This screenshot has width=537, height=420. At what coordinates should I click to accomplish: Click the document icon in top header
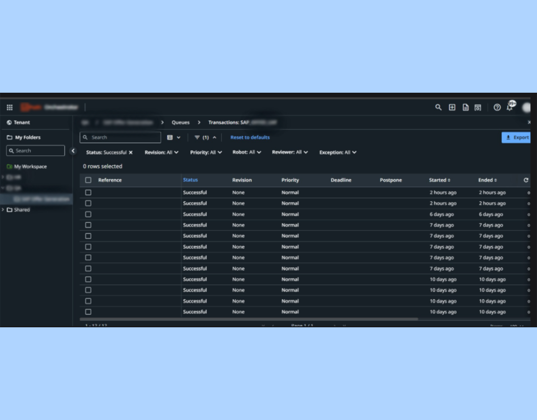click(x=465, y=107)
